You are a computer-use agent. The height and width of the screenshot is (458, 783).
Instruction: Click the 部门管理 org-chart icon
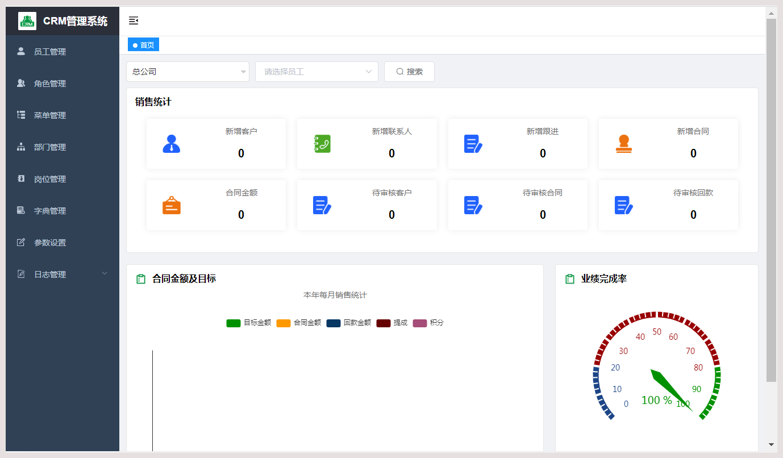(21, 147)
